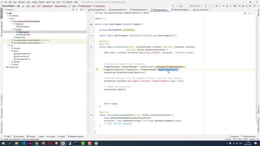260x146 pixels.
Task: Open the Build tool window
Action: pyautogui.click(x=41, y=137)
